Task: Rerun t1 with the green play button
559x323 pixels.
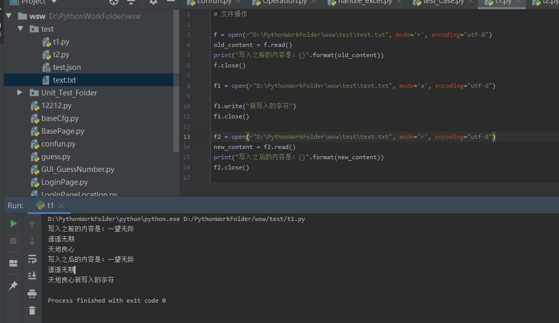Action: tap(14, 223)
